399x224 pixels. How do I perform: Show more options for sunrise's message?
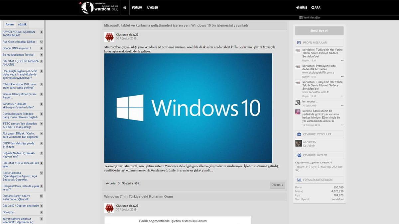(x=342, y=125)
